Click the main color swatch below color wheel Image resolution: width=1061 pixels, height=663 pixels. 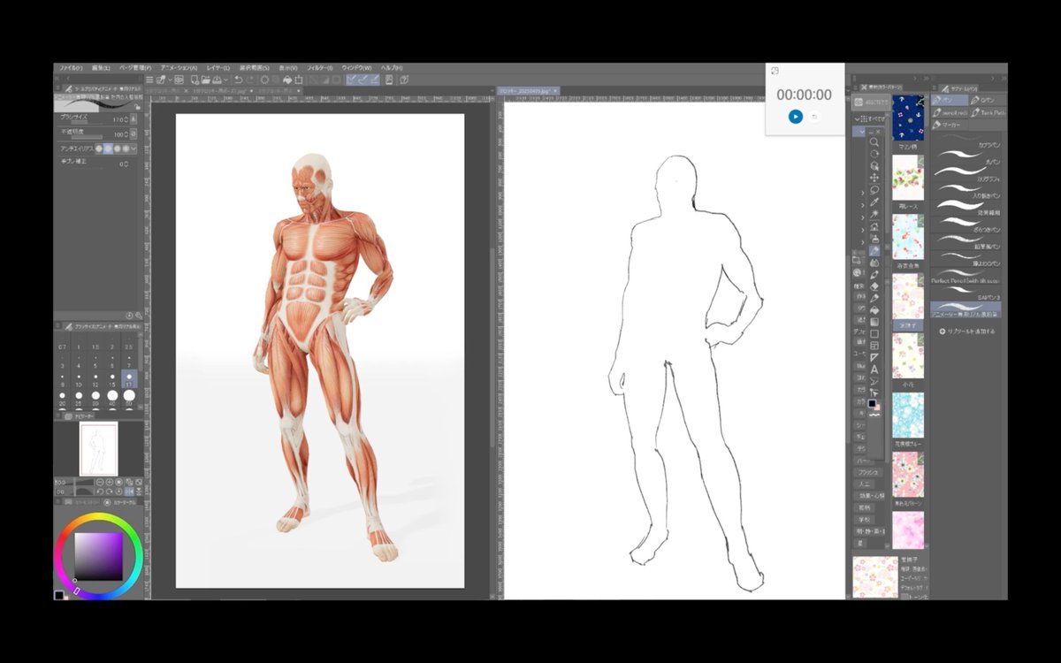(x=60, y=595)
